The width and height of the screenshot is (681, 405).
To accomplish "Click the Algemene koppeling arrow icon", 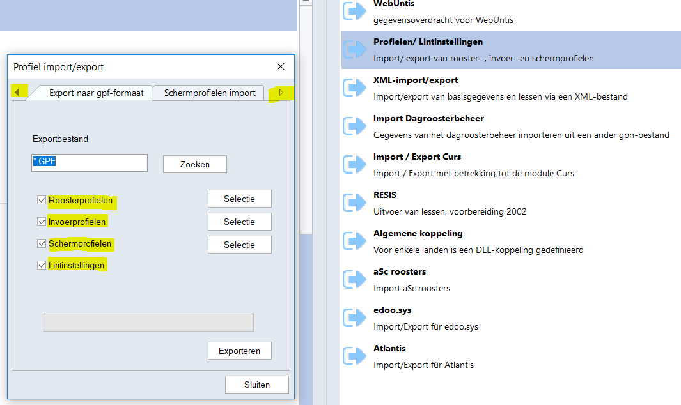I will 354,241.
